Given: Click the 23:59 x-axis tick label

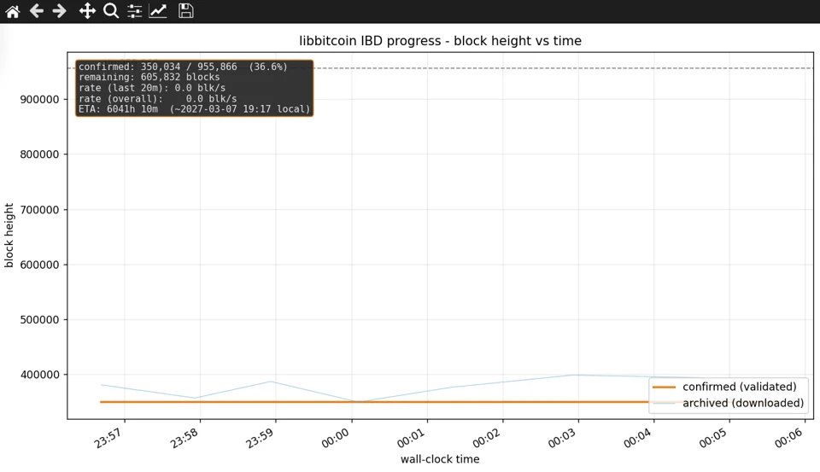Looking at the screenshot, I should (260, 438).
